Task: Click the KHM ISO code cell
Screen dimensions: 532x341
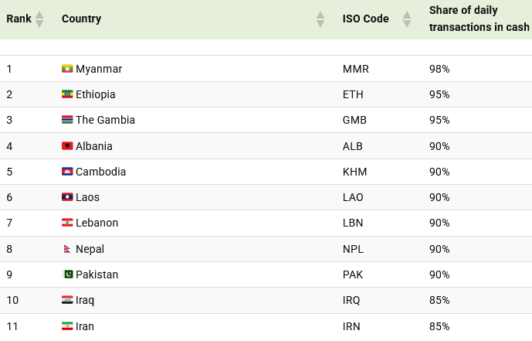Action: coord(355,172)
